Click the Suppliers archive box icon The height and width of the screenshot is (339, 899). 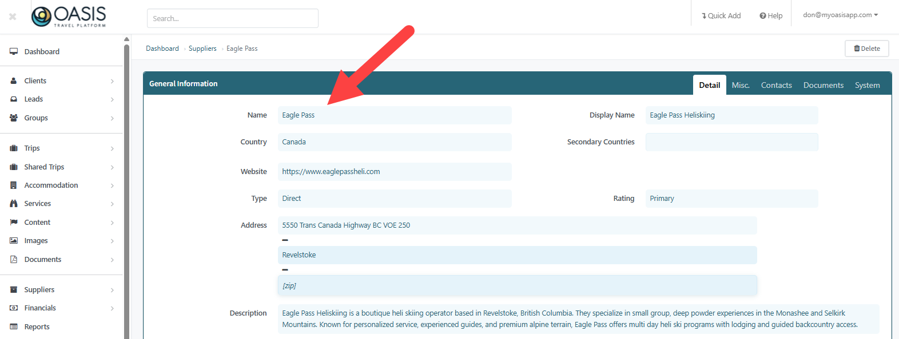click(14, 290)
